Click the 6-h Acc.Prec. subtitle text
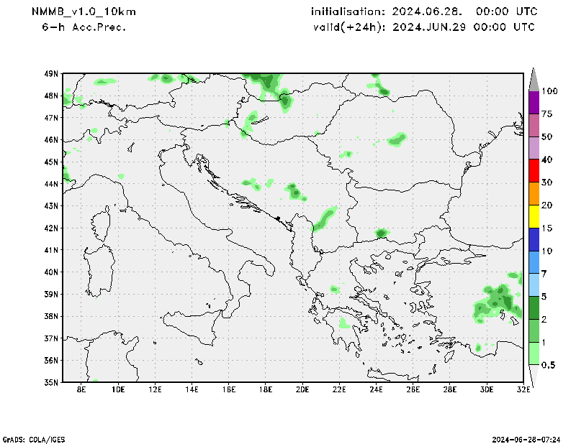The height and width of the screenshot is (444, 576). click(x=84, y=27)
